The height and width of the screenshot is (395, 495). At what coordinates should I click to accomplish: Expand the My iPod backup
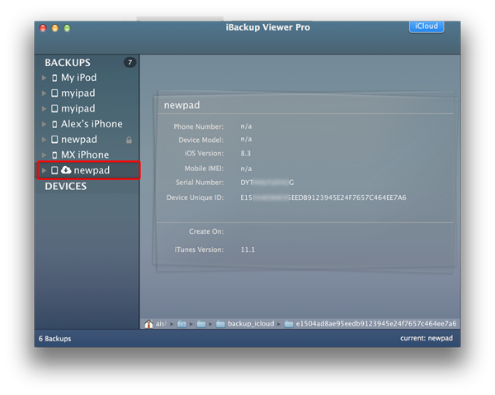click(x=45, y=78)
